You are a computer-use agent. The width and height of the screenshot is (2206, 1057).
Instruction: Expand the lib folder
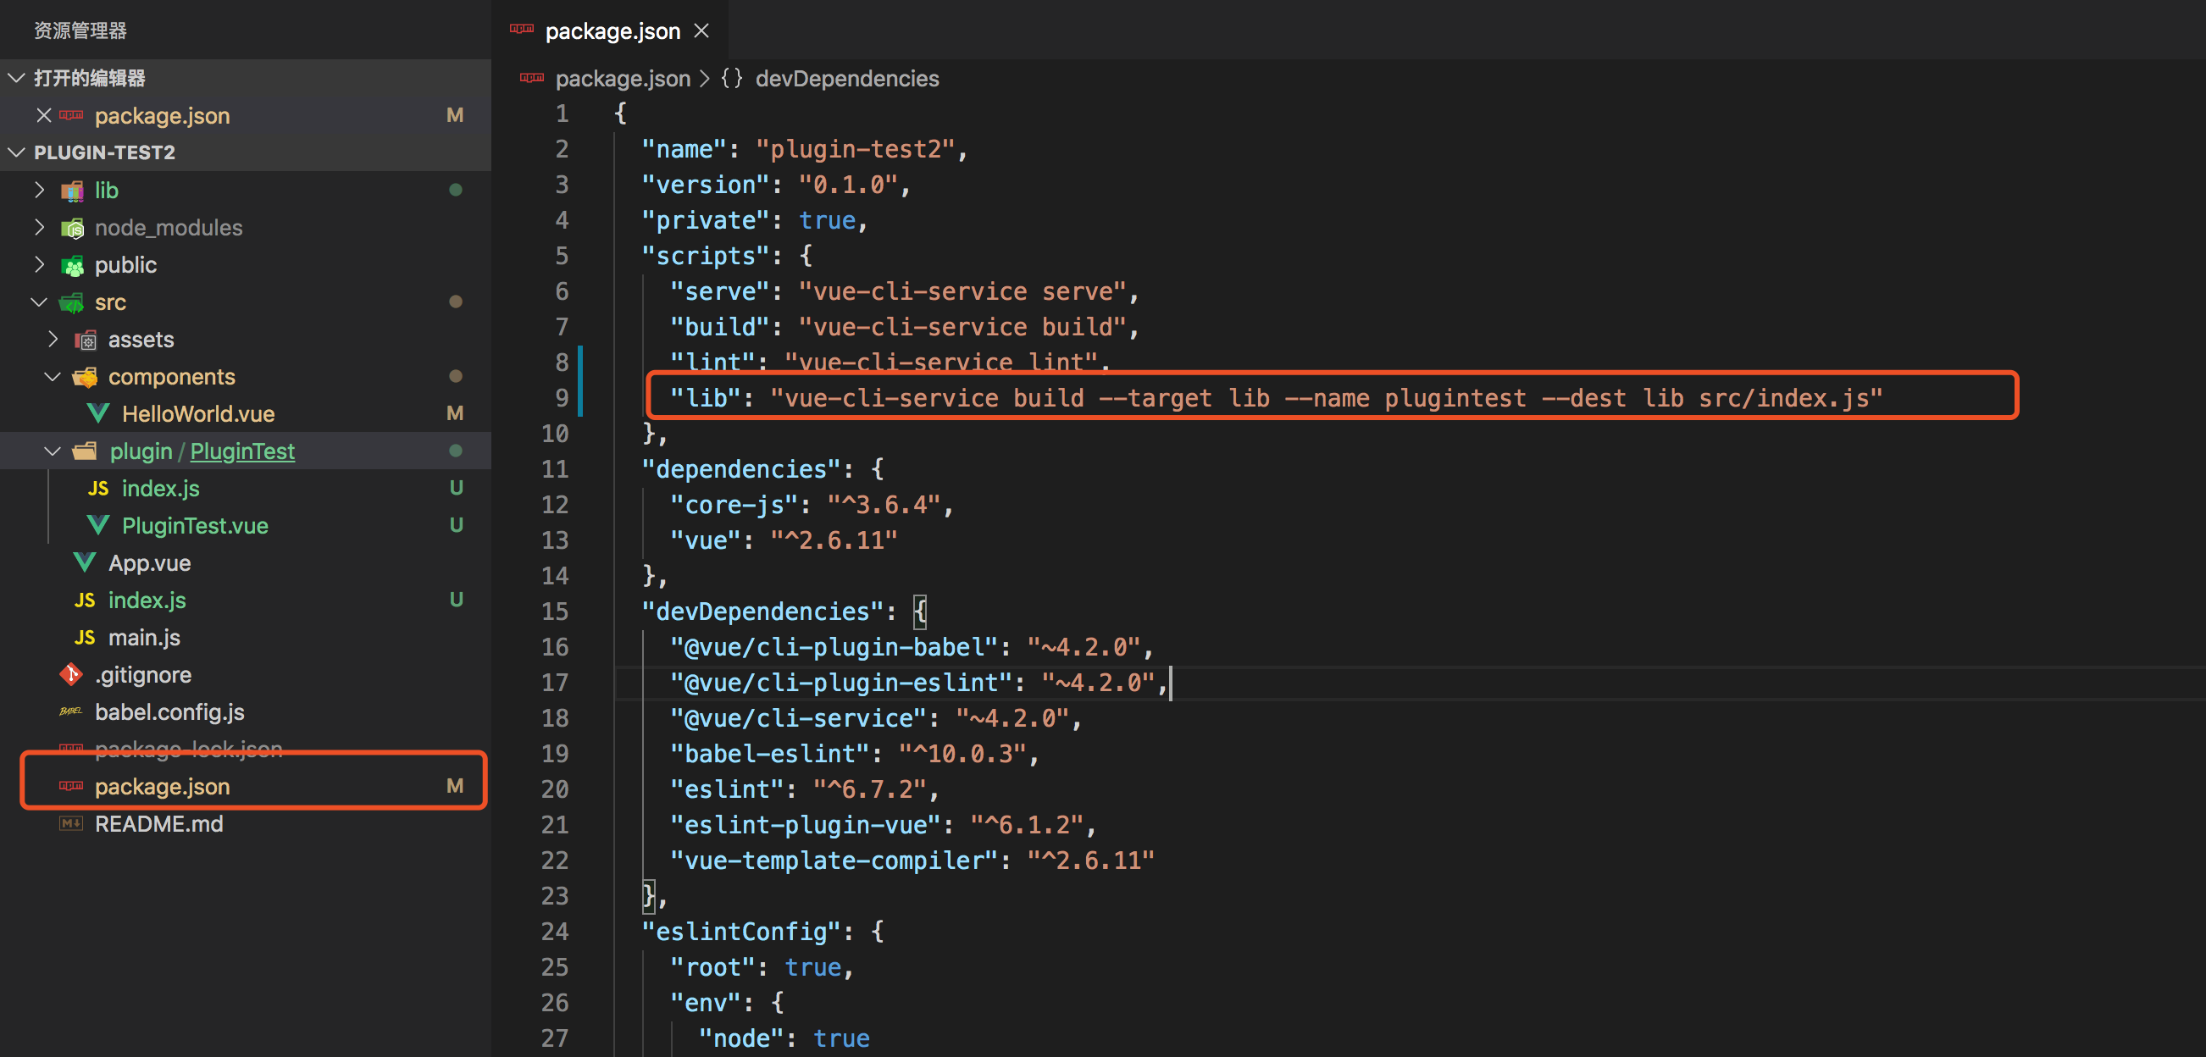[39, 190]
